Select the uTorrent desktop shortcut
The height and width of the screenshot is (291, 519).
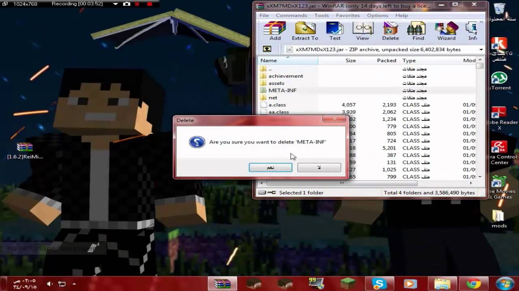tap(500, 81)
